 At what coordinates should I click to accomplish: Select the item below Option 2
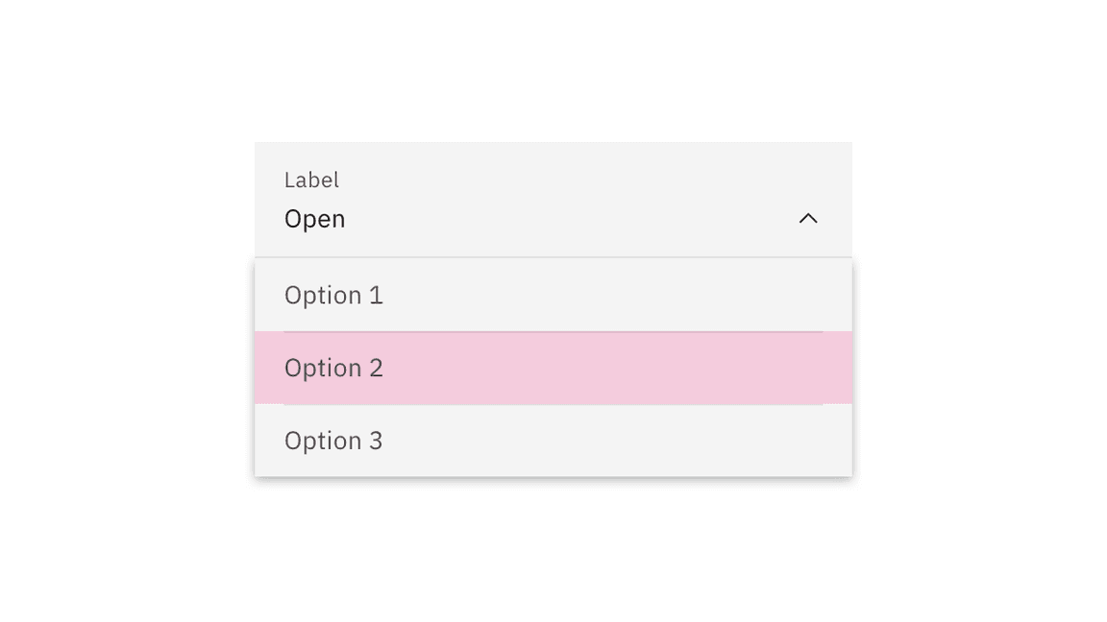553,441
